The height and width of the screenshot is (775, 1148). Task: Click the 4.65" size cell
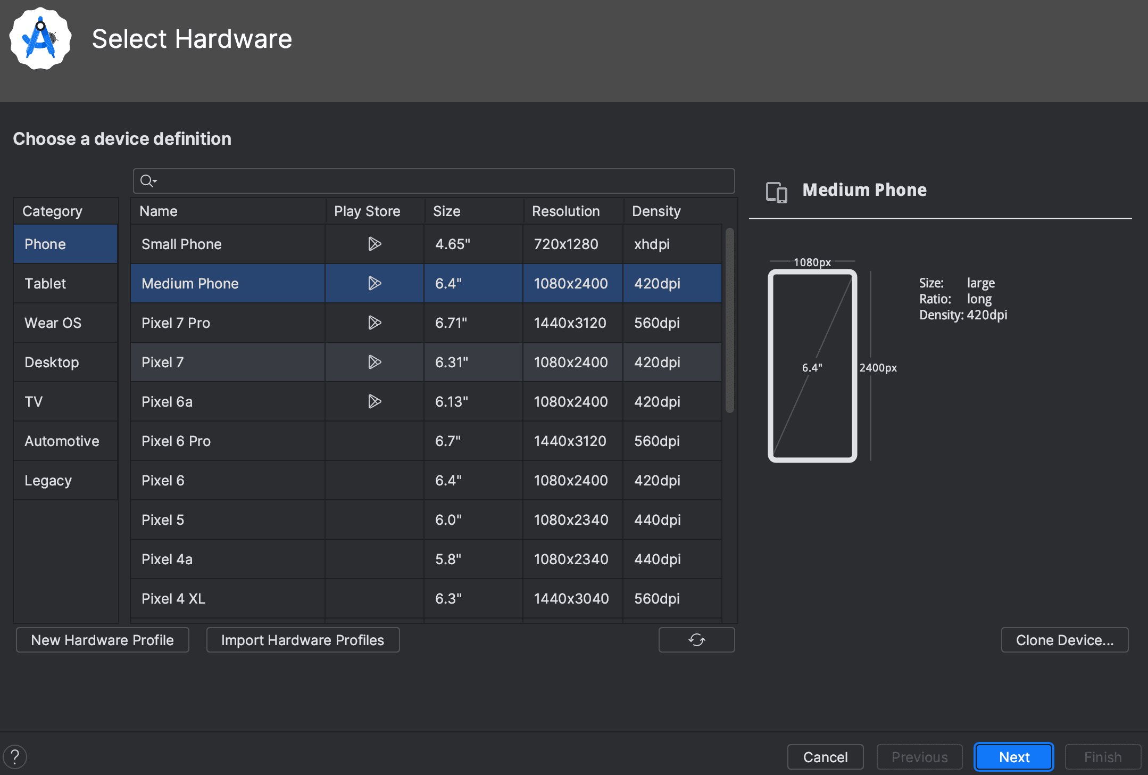coord(473,244)
